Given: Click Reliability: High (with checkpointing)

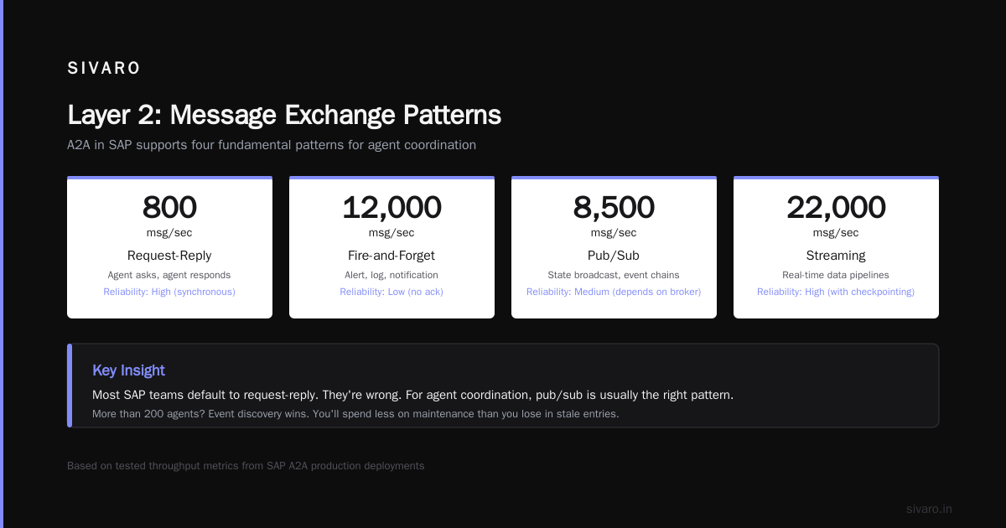Looking at the screenshot, I should tap(836, 292).
